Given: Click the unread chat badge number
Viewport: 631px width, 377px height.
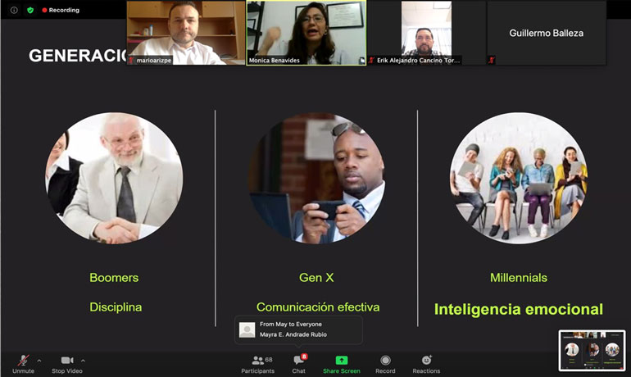Looking at the screenshot, I should point(304,356).
